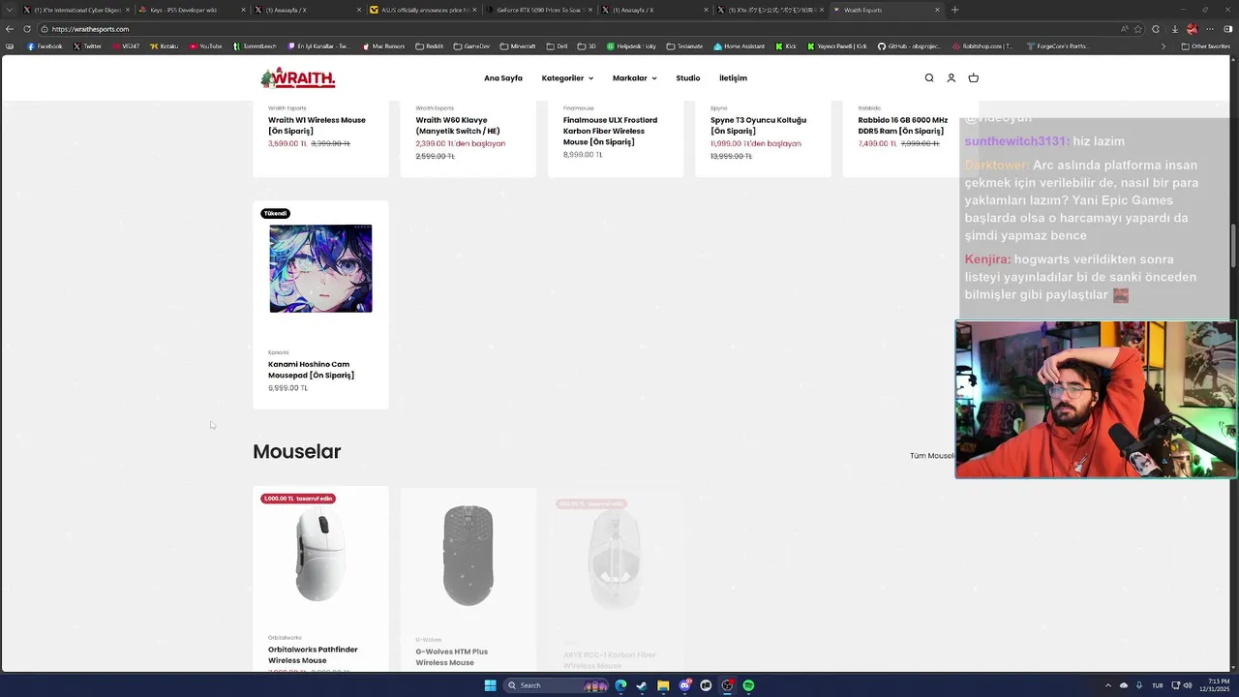The image size is (1239, 697).
Task: Click the browser back arrow
Action: pyautogui.click(x=10, y=29)
